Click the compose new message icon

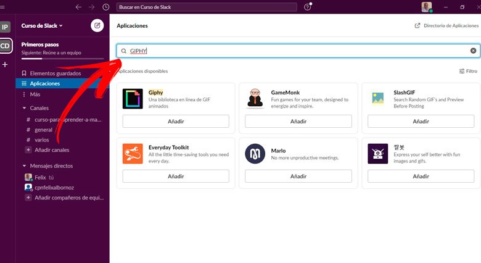click(x=97, y=25)
